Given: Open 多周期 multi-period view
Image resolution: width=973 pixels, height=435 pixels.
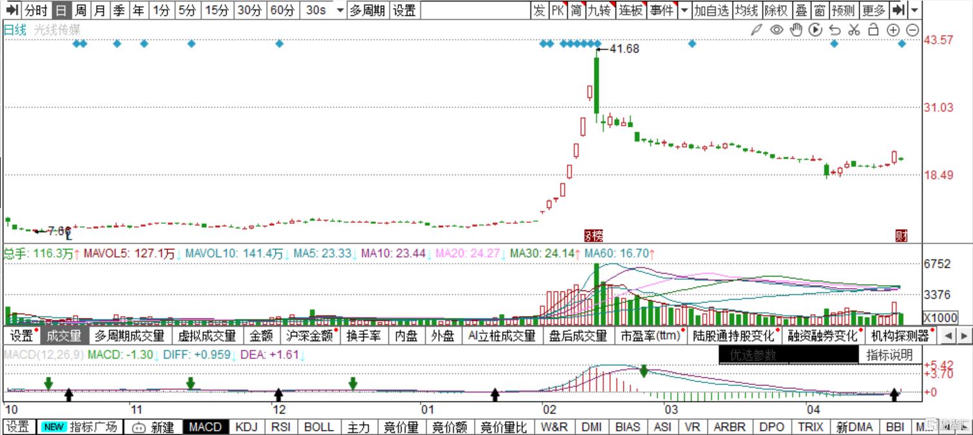Looking at the screenshot, I should (x=368, y=10).
